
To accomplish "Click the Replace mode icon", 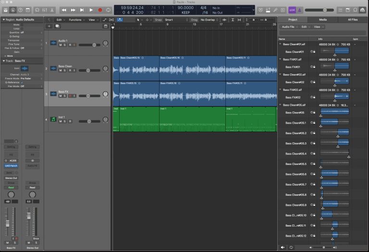I will tap(260, 10).
